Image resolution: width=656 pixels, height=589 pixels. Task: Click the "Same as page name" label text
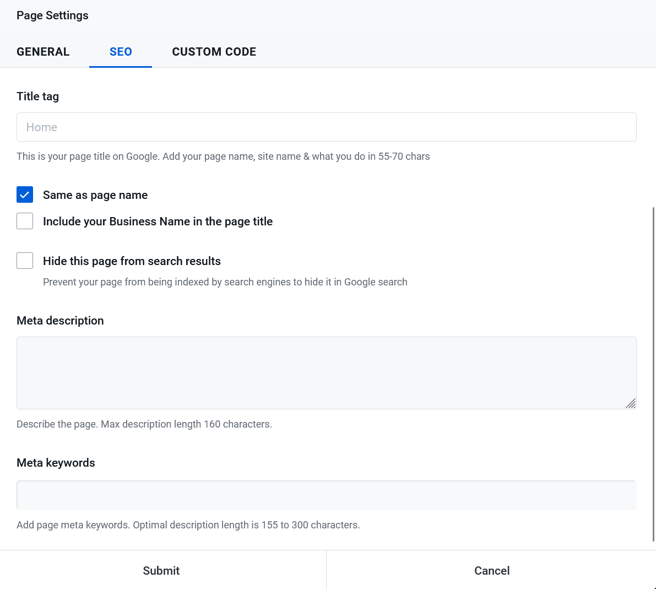pos(95,195)
